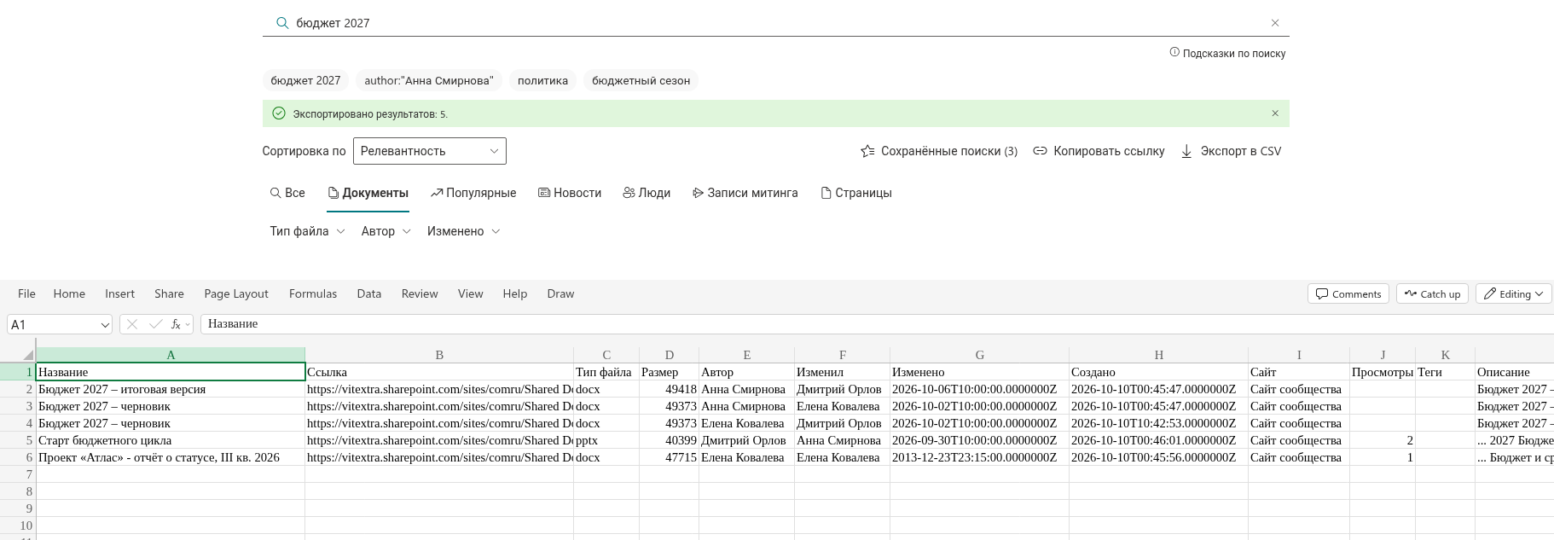Select cell 2013-12-23T23:15:00.0000000Z
The width and height of the screenshot is (1554, 540).
pyautogui.click(x=979, y=457)
